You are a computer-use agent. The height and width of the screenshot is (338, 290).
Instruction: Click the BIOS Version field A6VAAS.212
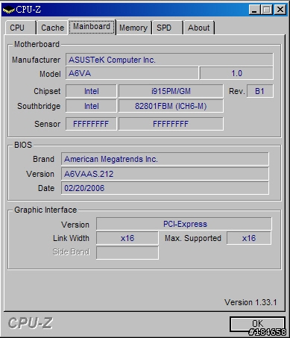(165, 174)
